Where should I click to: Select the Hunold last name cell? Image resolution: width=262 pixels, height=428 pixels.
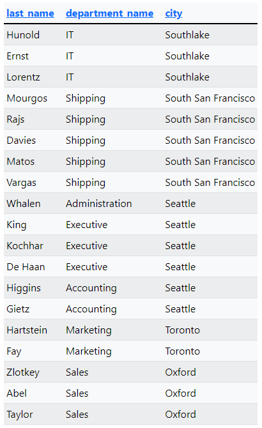click(x=23, y=35)
